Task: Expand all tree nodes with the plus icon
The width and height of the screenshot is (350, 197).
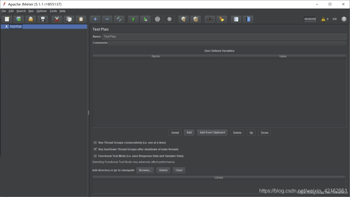Action: (95, 19)
